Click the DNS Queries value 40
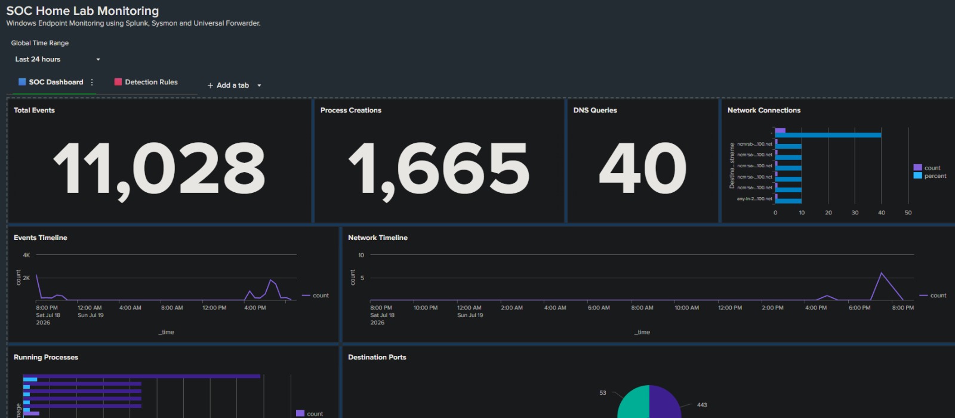The height and width of the screenshot is (418, 955). (643, 168)
